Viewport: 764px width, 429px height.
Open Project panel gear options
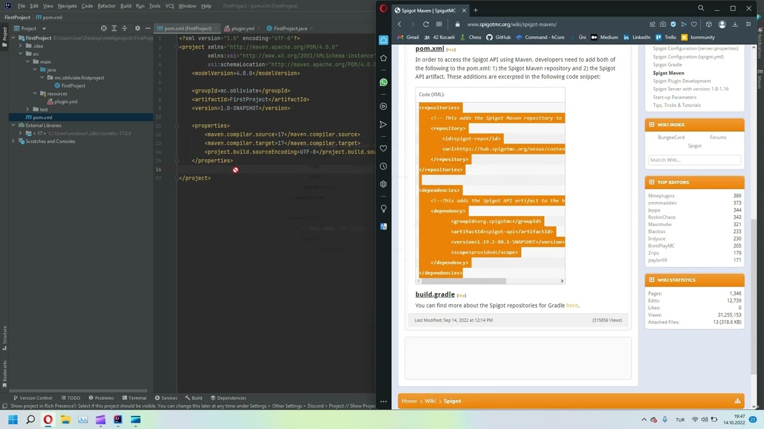pyautogui.click(x=137, y=28)
